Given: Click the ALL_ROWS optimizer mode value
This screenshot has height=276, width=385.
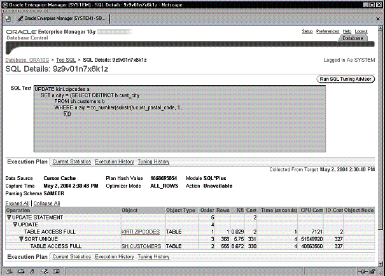Looking at the screenshot, I should coord(164,186).
